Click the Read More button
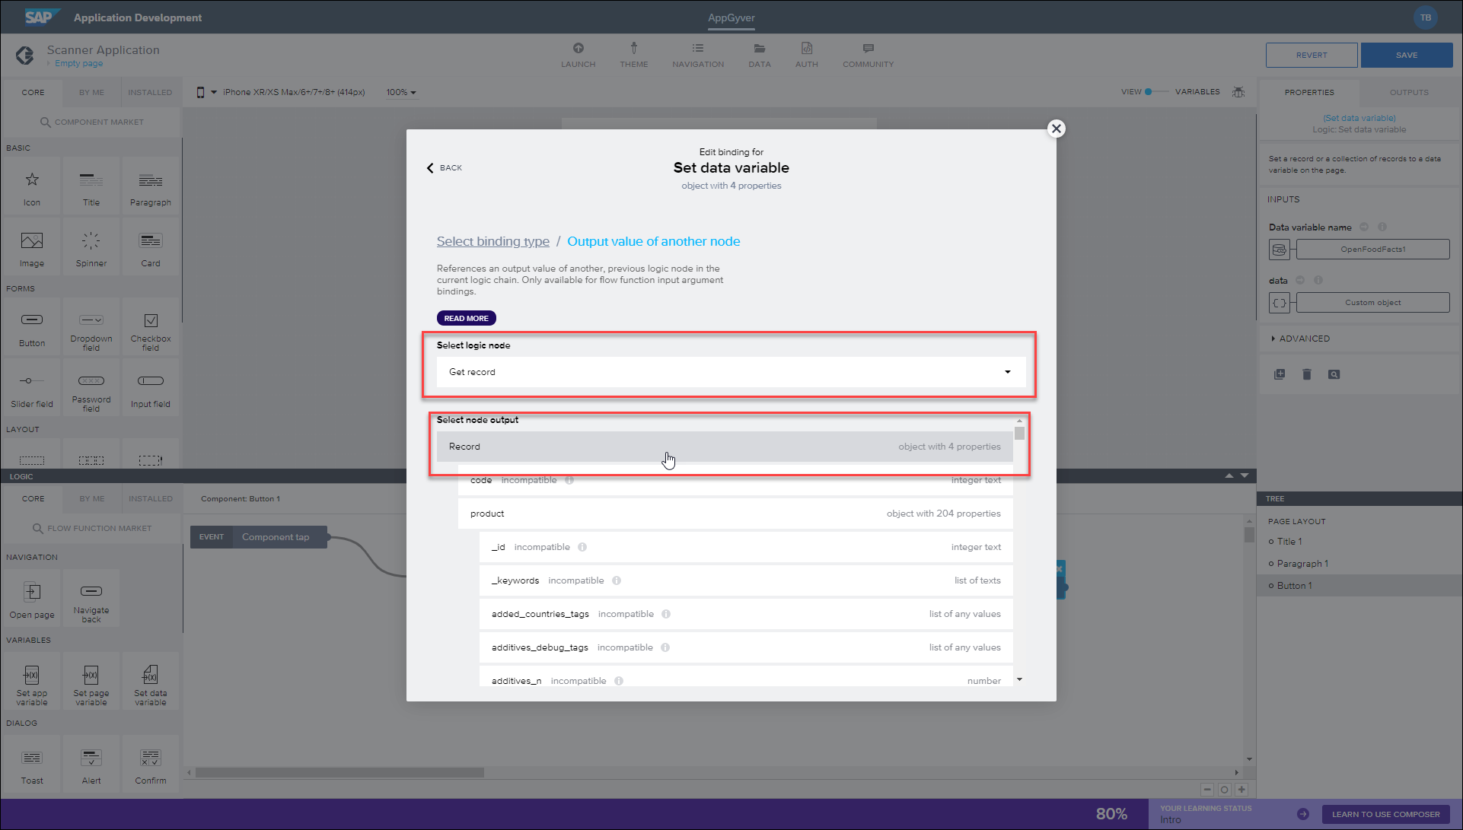The height and width of the screenshot is (830, 1463). (x=466, y=318)
